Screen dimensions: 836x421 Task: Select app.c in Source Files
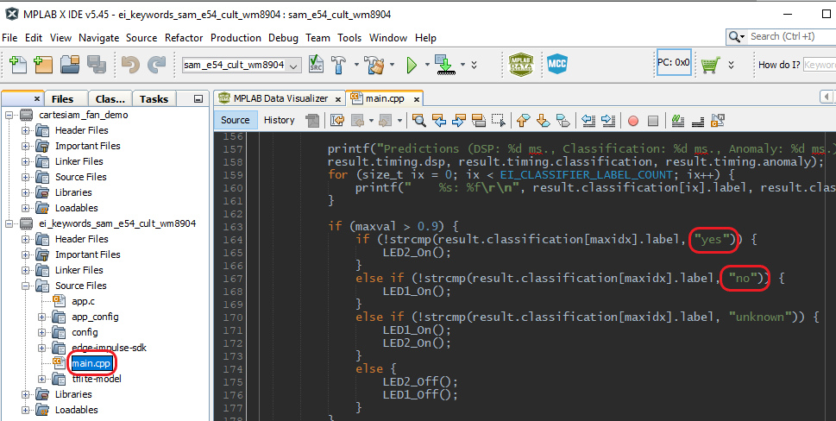83,301
